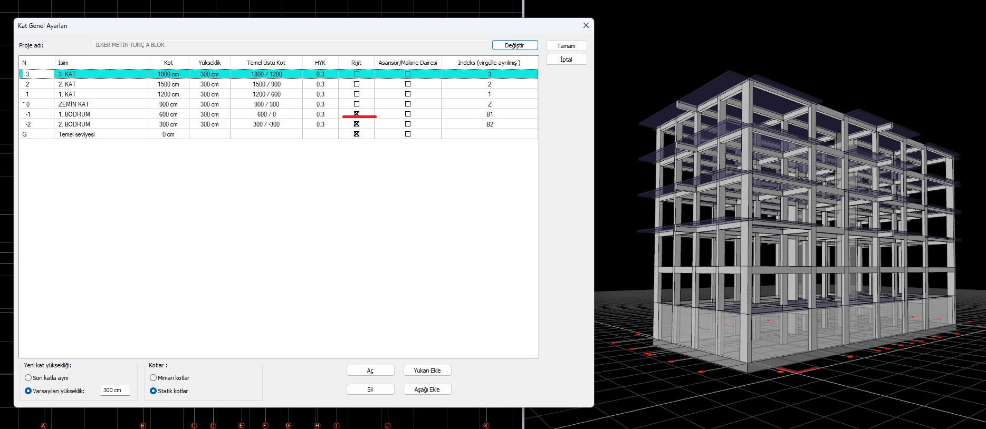986x429 pixels.
Task: Click the Temel Üstü Kot column header
Action: 266,63
